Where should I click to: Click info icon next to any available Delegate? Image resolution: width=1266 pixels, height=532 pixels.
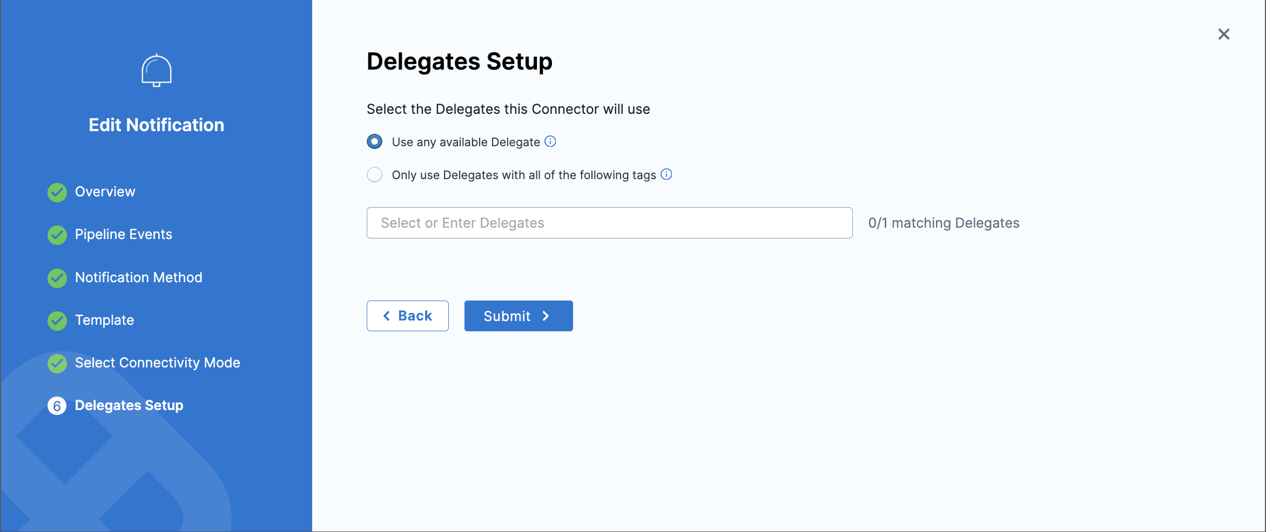550,141
